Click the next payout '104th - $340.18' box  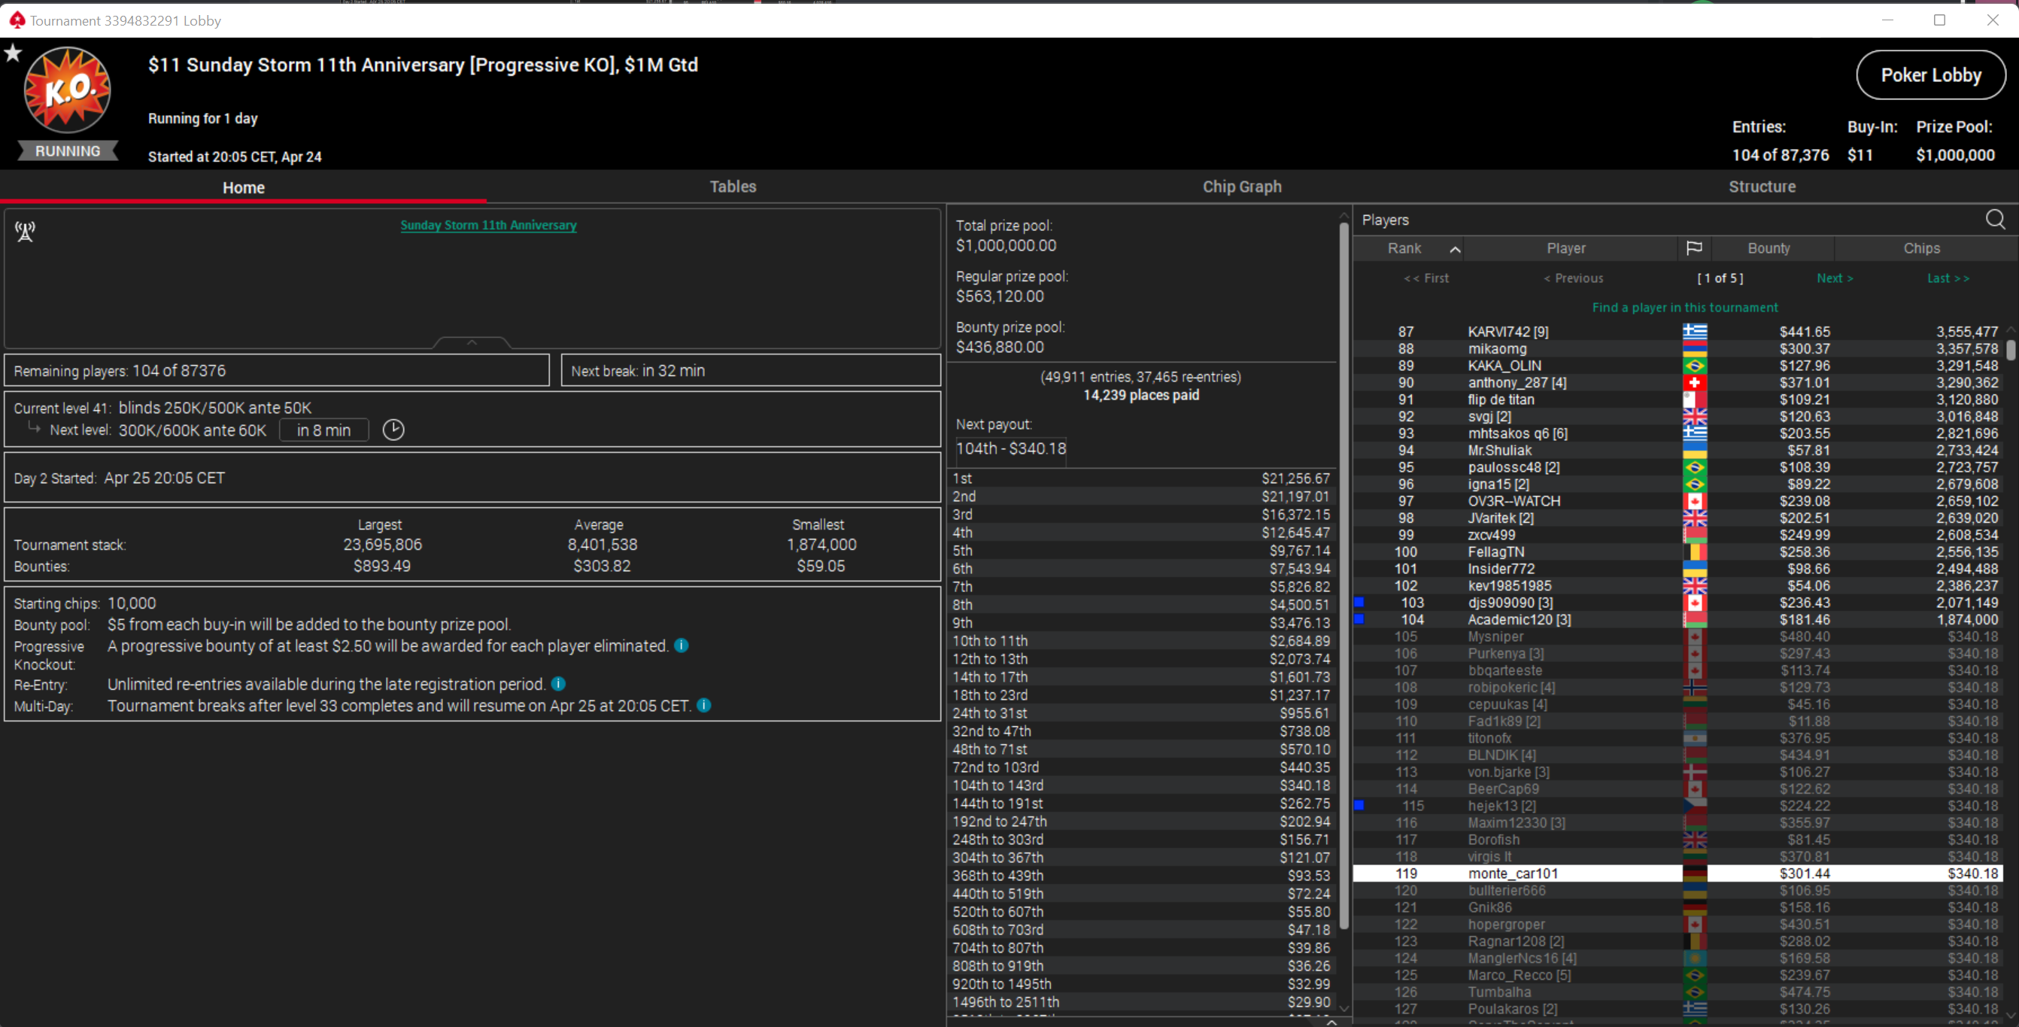coord(1010,448)
